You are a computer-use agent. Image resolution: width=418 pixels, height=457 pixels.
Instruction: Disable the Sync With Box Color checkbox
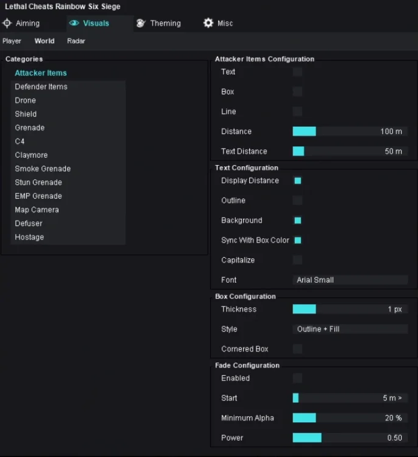click(297, 240)
